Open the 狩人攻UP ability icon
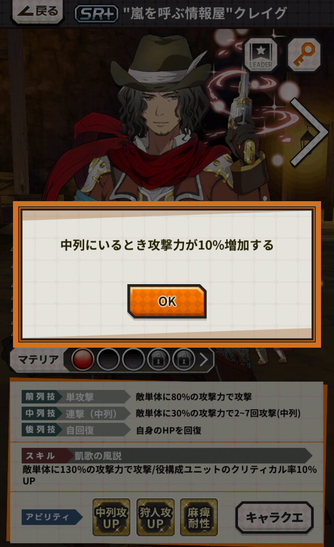Viewport: 334px width, 547px height. point(156,517)
